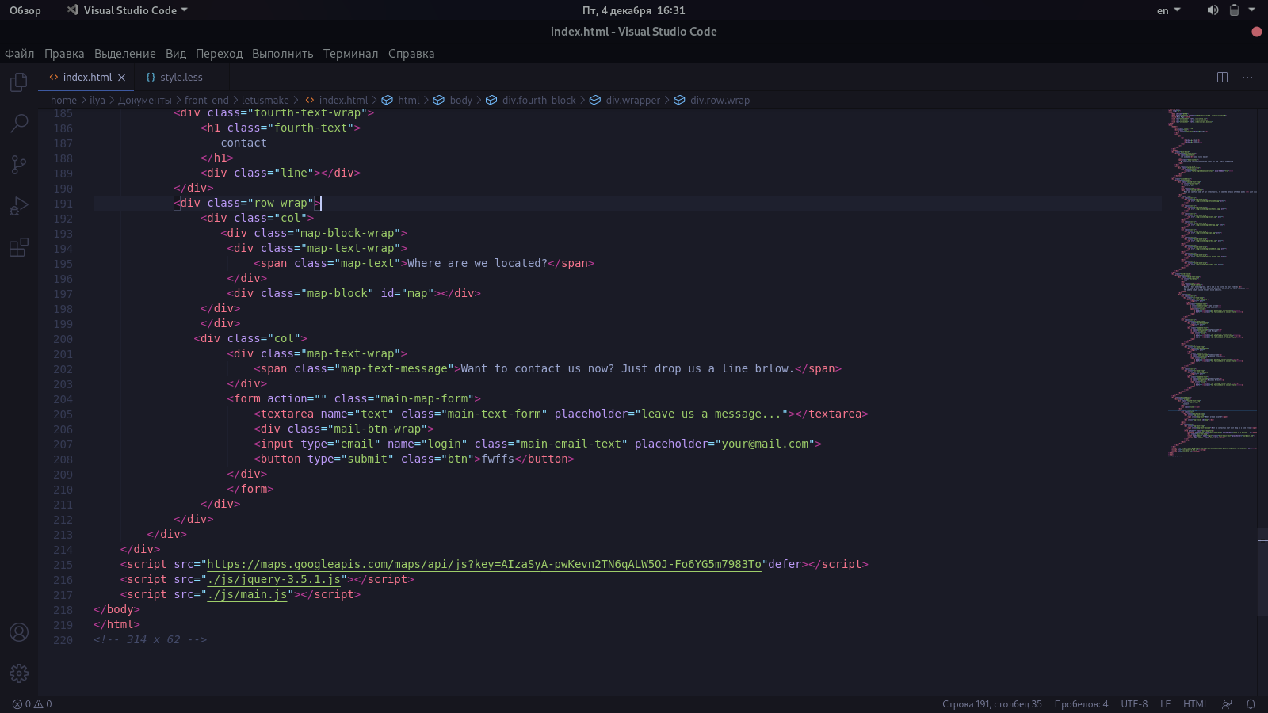Open the Visual Studio Code app menu
1268x713 pixels.
(x=128, y=10)
